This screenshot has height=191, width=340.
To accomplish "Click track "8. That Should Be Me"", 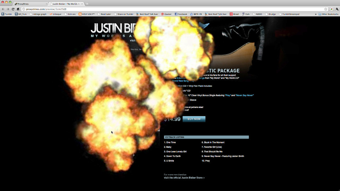I will pos(212,151).
